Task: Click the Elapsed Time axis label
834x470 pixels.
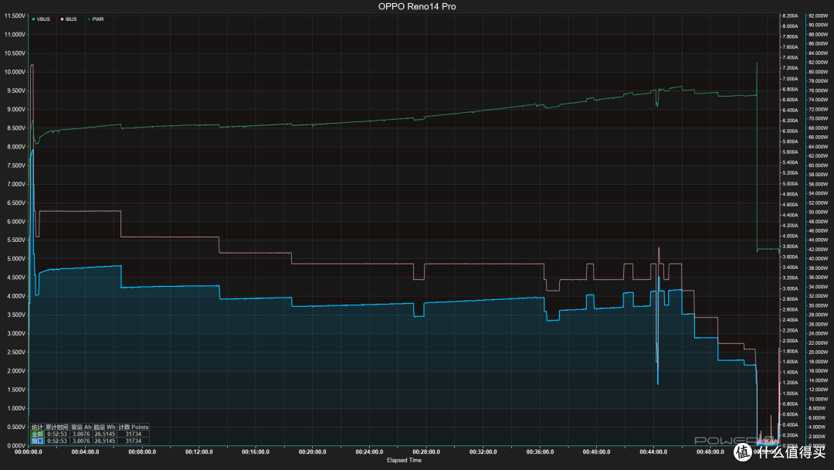Action: coord(404,461)
